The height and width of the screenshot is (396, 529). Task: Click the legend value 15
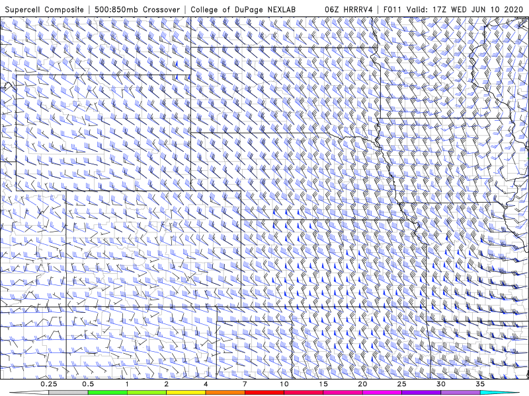[323, 384]
